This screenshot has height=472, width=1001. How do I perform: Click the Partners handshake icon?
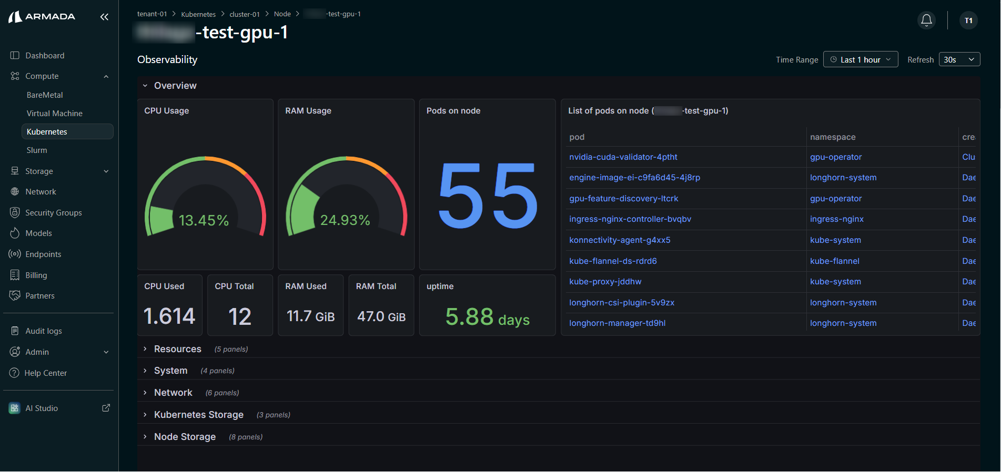(x=15, y=295)
